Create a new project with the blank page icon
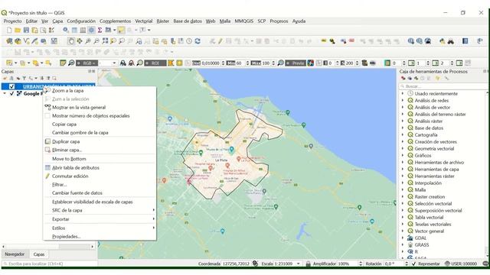Viewport: 490px width, 275px height. pos(9,30)
